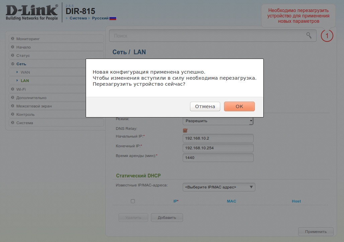Open the Система header menu

click(78, 18)
